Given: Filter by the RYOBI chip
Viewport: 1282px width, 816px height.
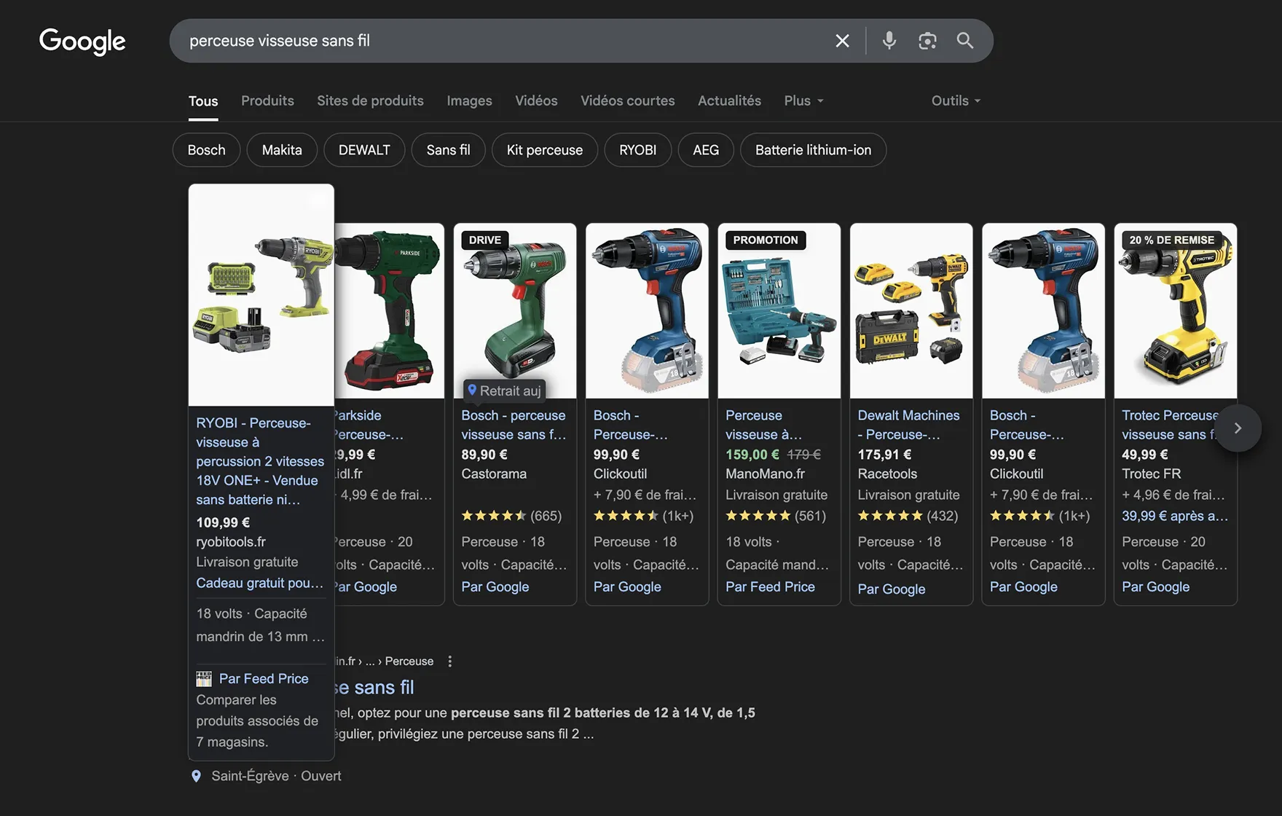Looking at the screenshot, I should click(x=637, y=150).
